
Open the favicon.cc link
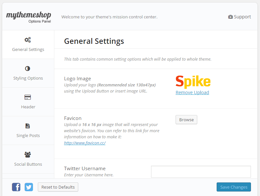coord(85,143)
